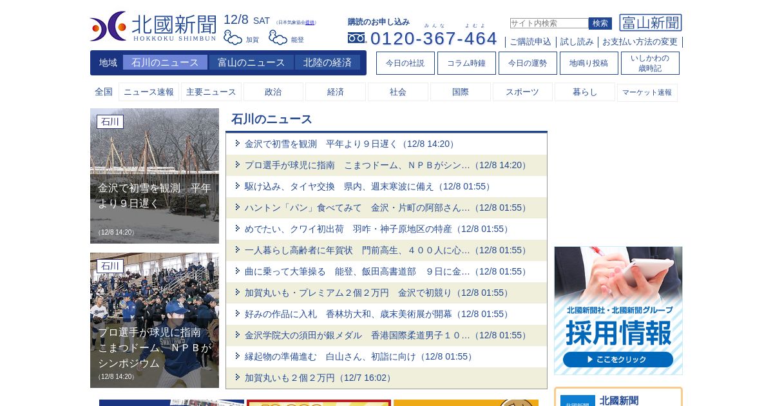The image size is (773, 406).
Task: Open the 富山新聞 logo link
Action: [x=651, y=23]
